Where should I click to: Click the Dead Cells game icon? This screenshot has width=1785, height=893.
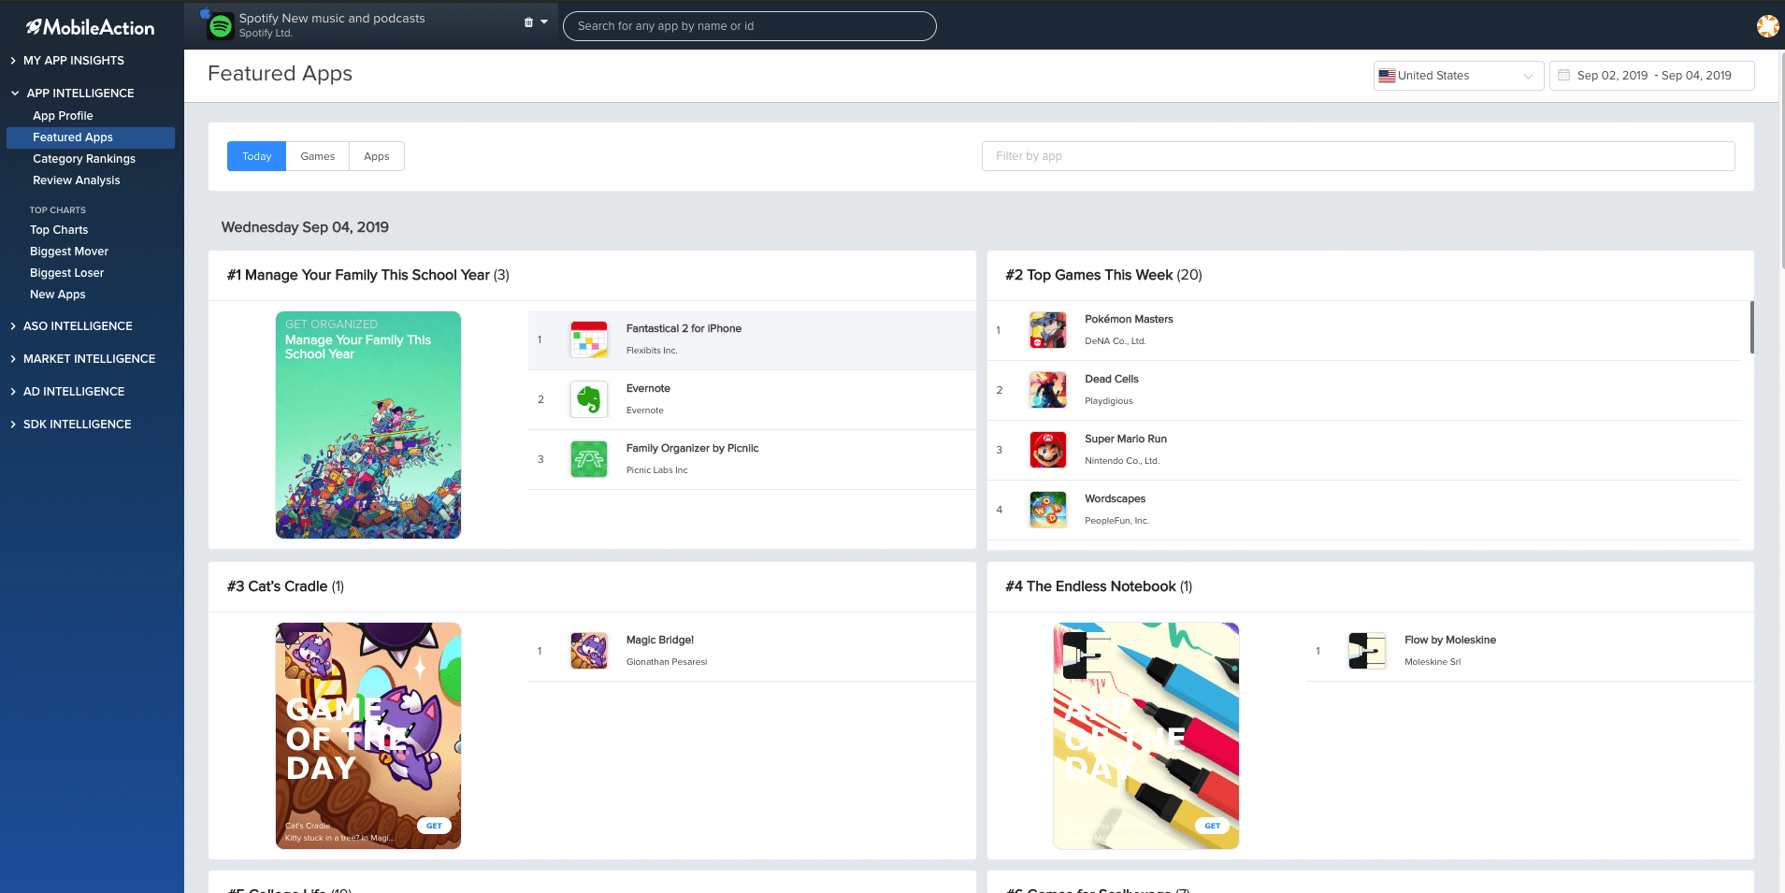(1047, 390)
